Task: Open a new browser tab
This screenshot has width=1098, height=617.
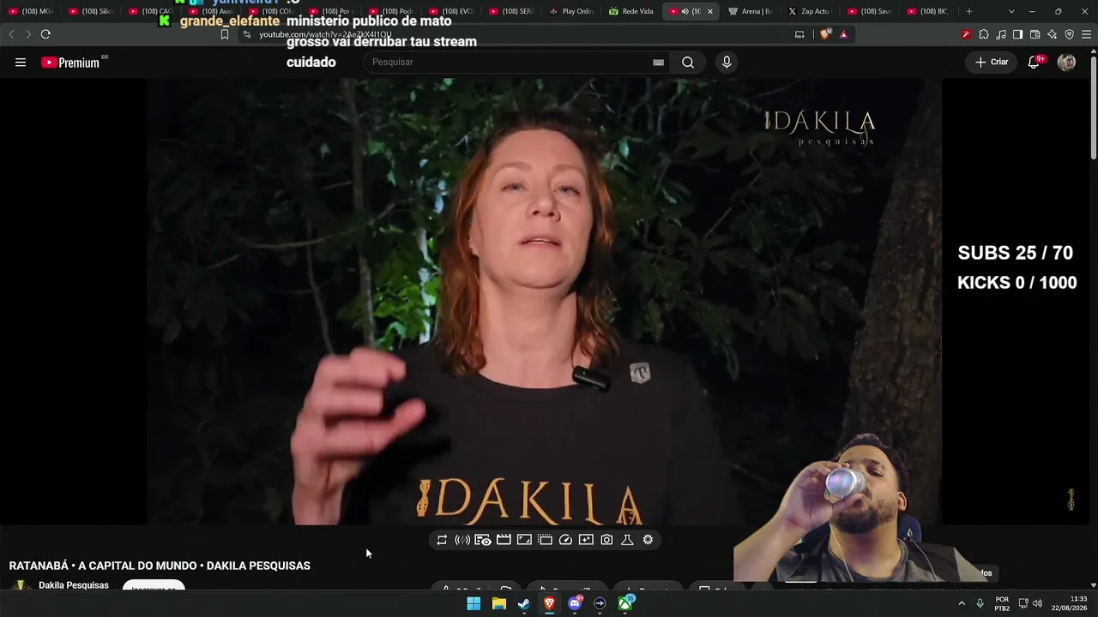Action: [969, 11]
